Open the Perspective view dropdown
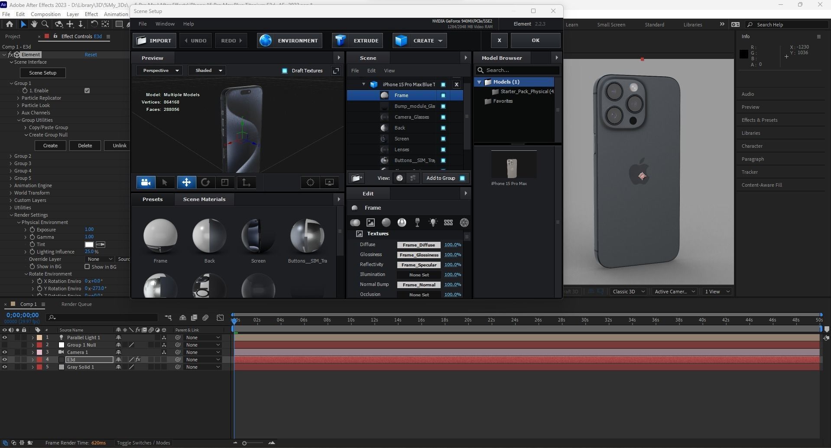 [159, 71]
